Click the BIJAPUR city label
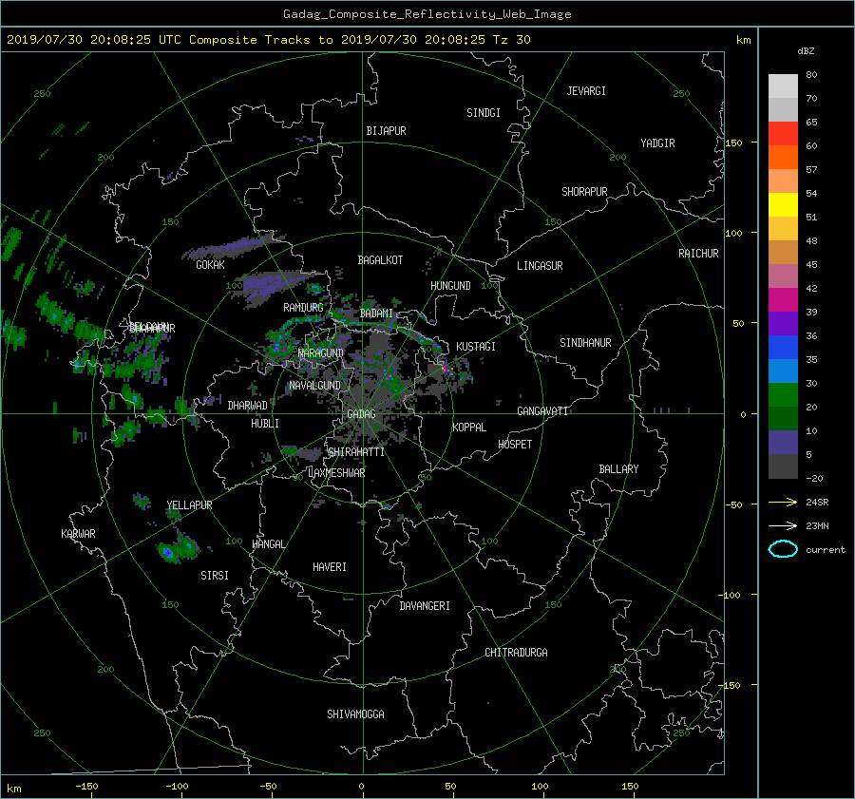Screen dimensions: 855x799 [386, 131]
